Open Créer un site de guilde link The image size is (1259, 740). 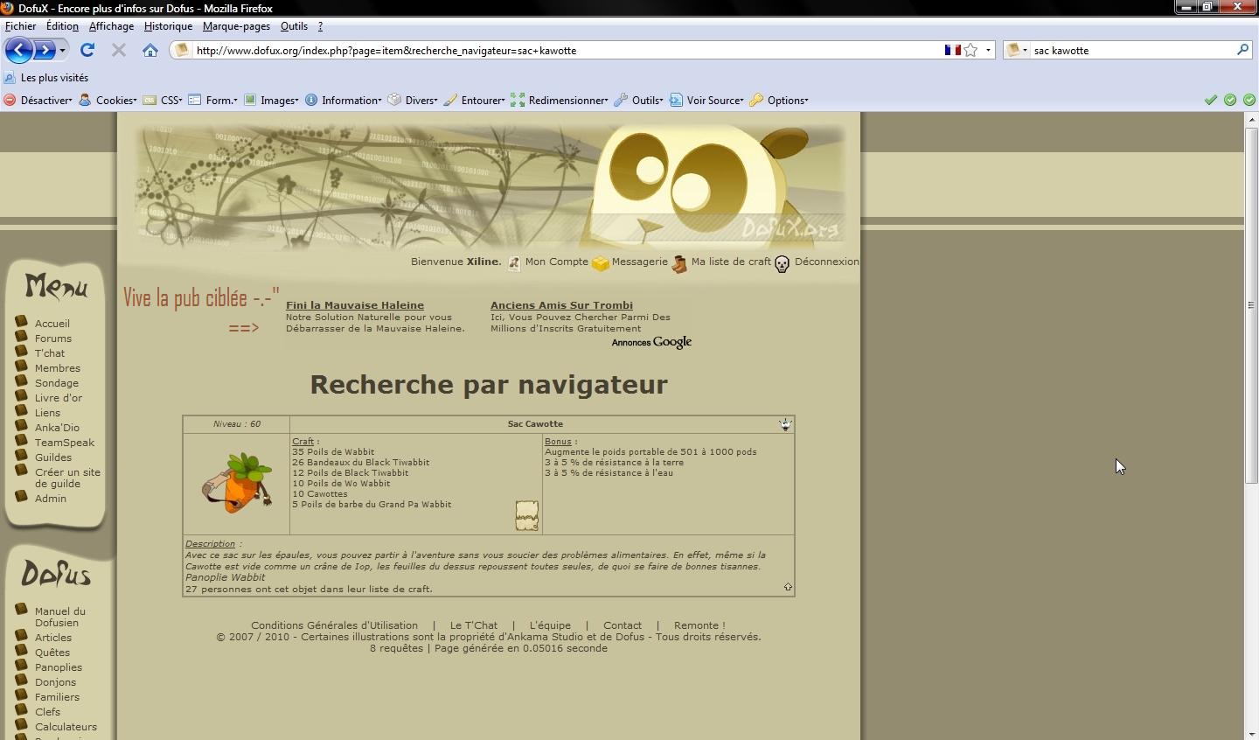coord(67,478)
